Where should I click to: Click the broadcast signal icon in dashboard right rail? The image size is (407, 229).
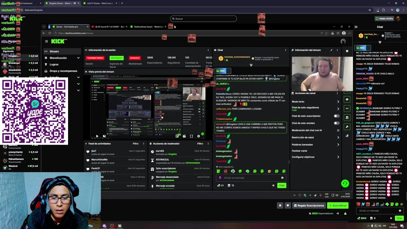pyautogui.click(x=347, y=108)
